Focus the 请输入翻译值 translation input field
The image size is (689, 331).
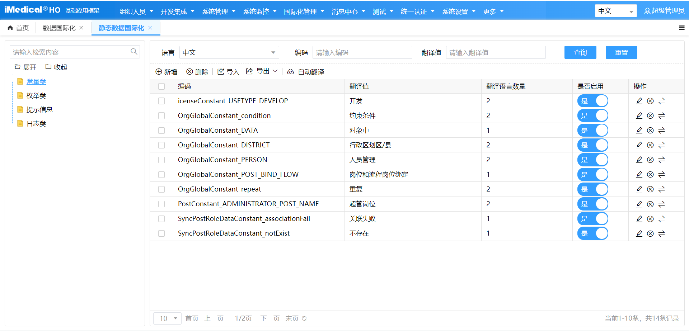(496, 52)
